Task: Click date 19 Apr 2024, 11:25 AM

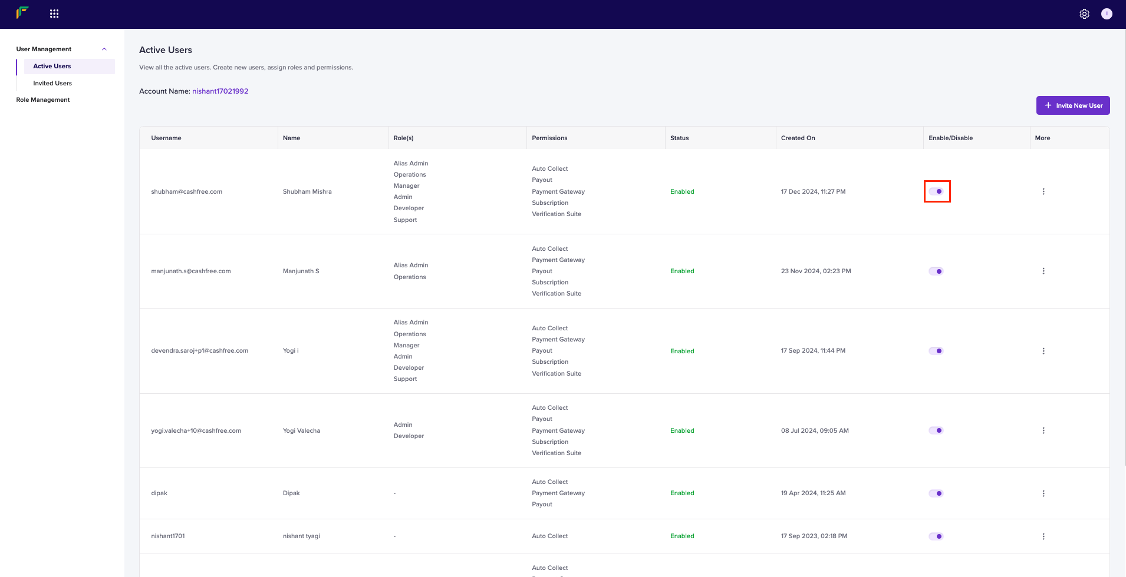Action: tap(813, 493)
